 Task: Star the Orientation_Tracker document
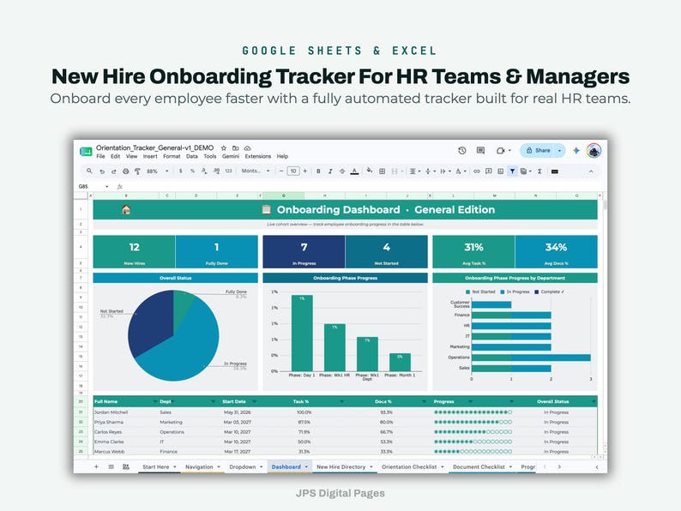click(x=224, y=148)
